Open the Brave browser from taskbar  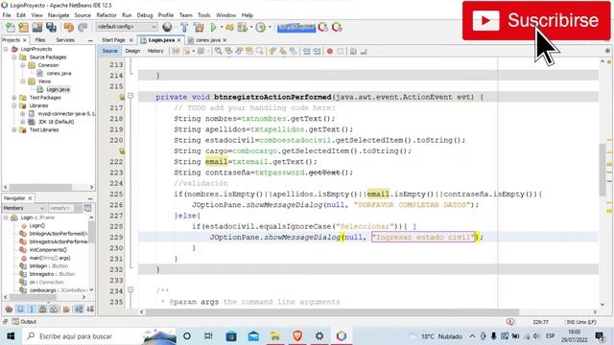[297, 336]
